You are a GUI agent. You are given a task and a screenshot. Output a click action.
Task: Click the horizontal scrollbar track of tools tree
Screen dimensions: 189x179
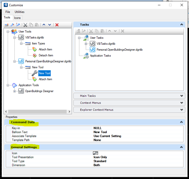click(x=37, y=112)
